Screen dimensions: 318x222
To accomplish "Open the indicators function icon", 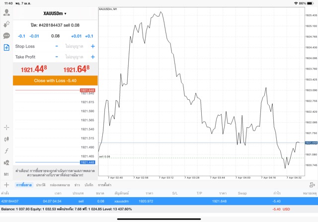I will (x=6, y=150).
